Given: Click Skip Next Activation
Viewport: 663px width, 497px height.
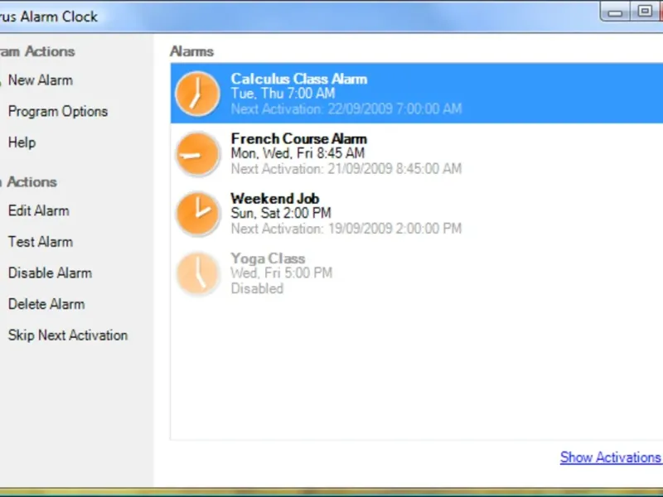Looking at the screenshot, I should click(68, 335).
